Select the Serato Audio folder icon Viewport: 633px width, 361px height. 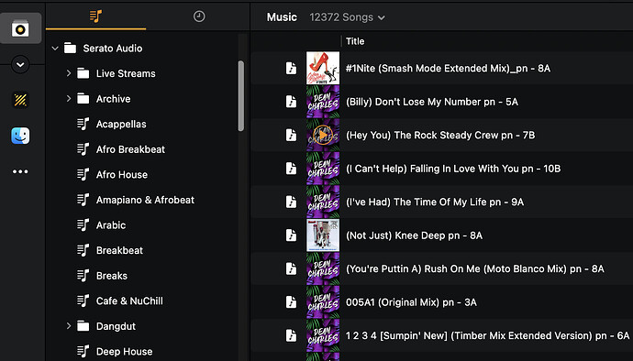(x=71, y=48)
